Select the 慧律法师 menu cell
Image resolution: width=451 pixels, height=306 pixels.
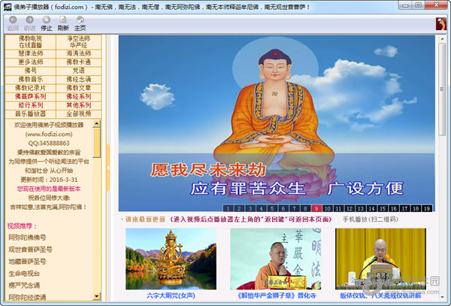pyautogui.click(x=31, y=53)
